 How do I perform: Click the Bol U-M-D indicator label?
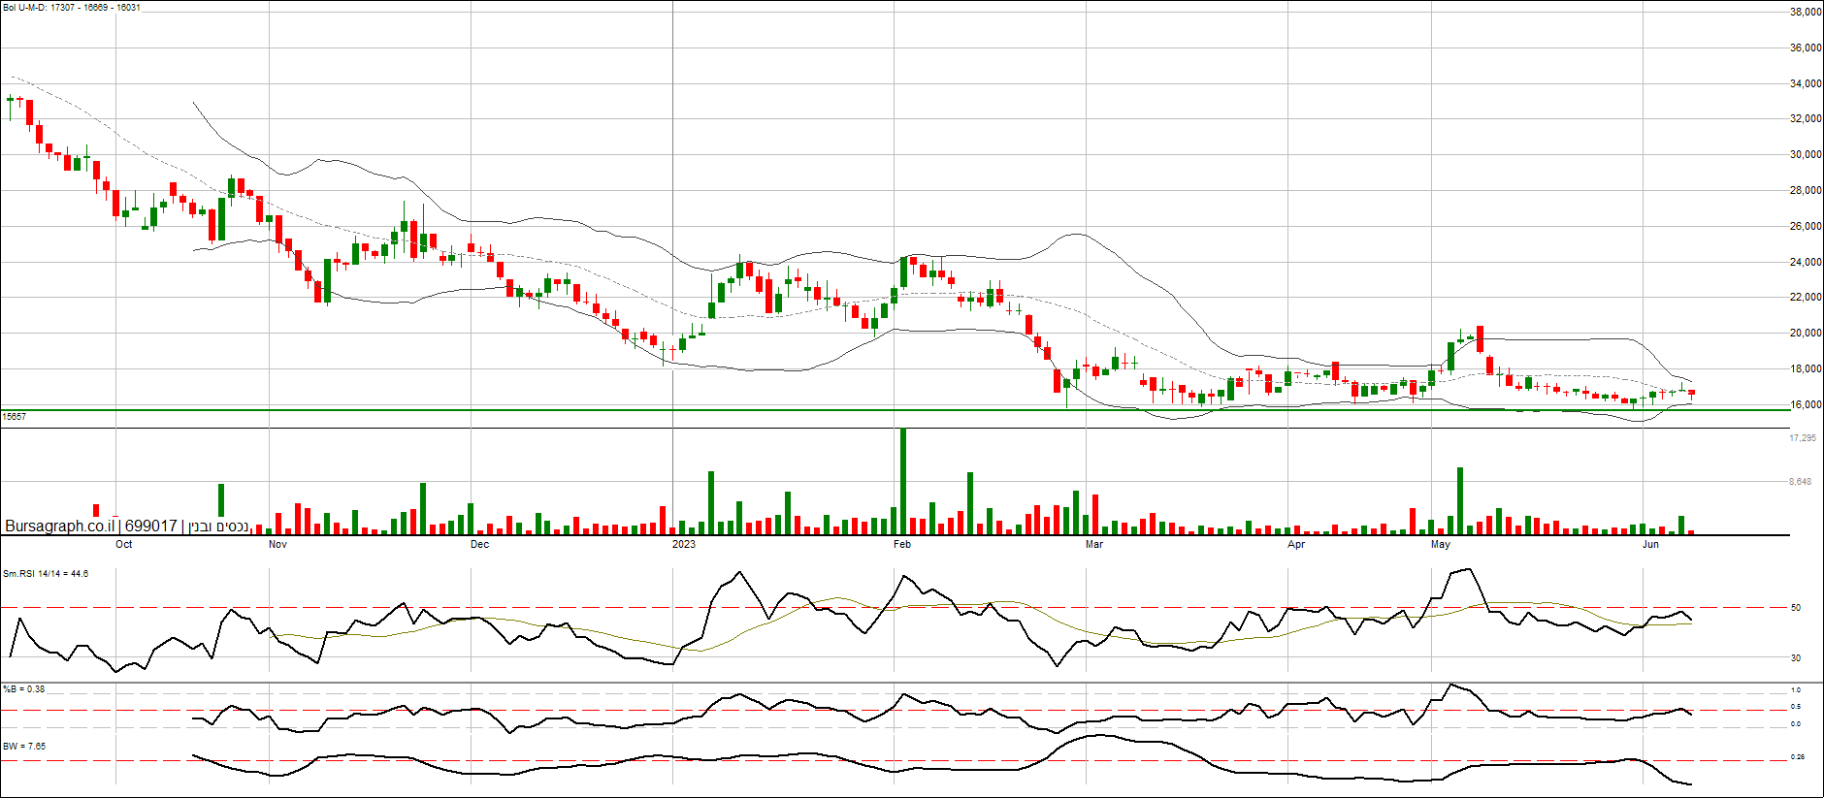click(x=72, y=8)
